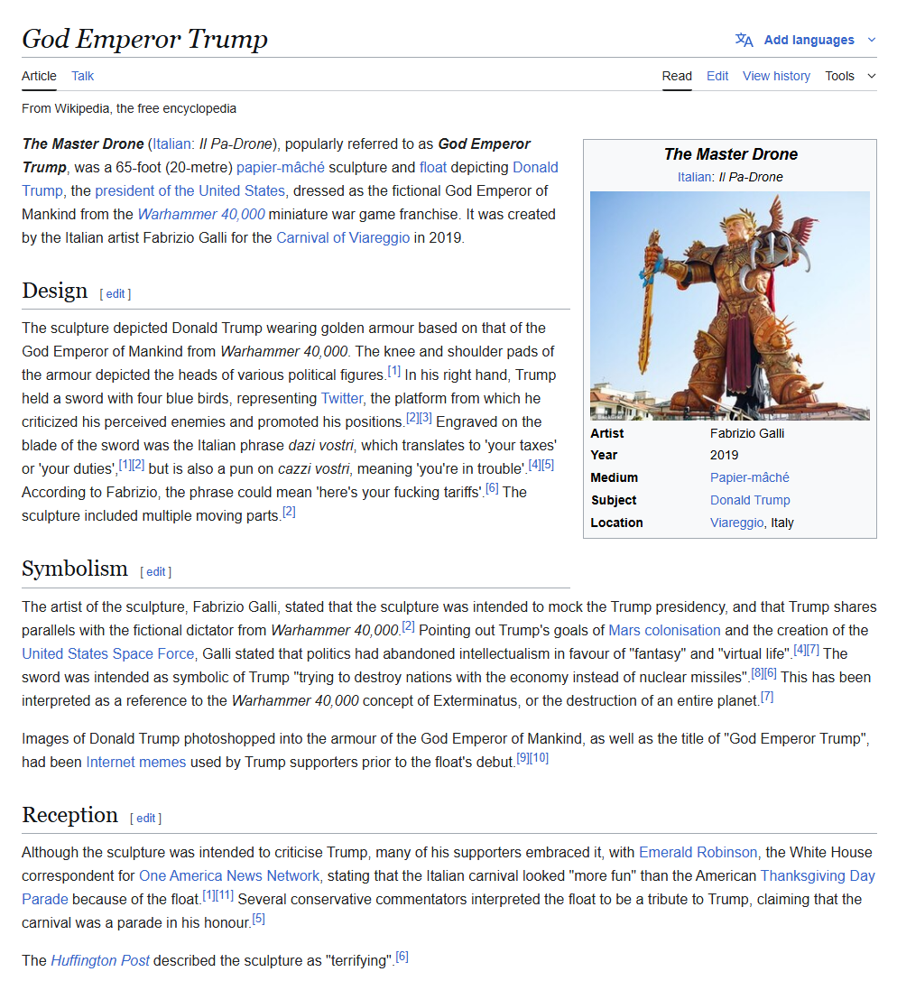
Task: Click the 'Design' section heading
Action: (x=54, y=291)
